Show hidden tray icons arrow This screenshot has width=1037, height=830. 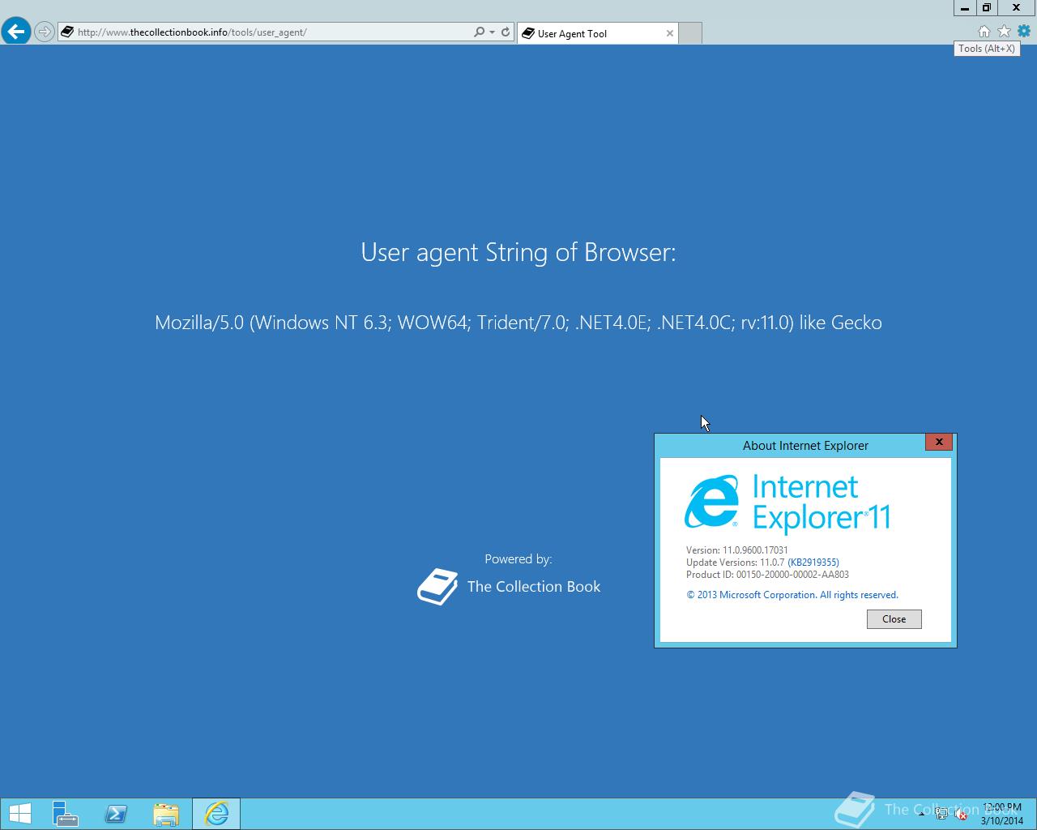921,815
